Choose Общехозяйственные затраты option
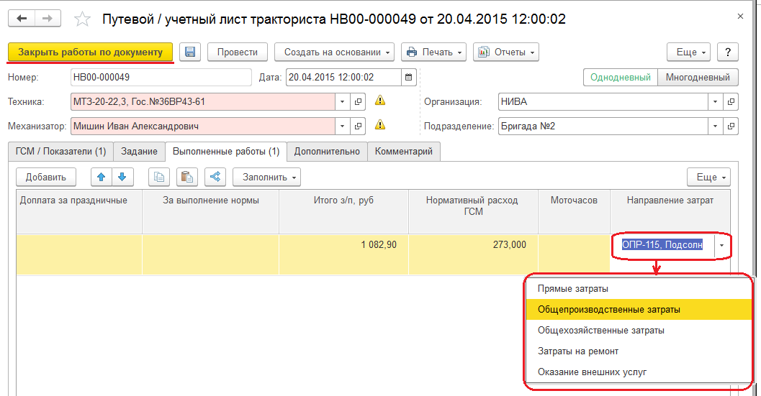This screenshot has height=396, width=761. (x=639, y=330)
